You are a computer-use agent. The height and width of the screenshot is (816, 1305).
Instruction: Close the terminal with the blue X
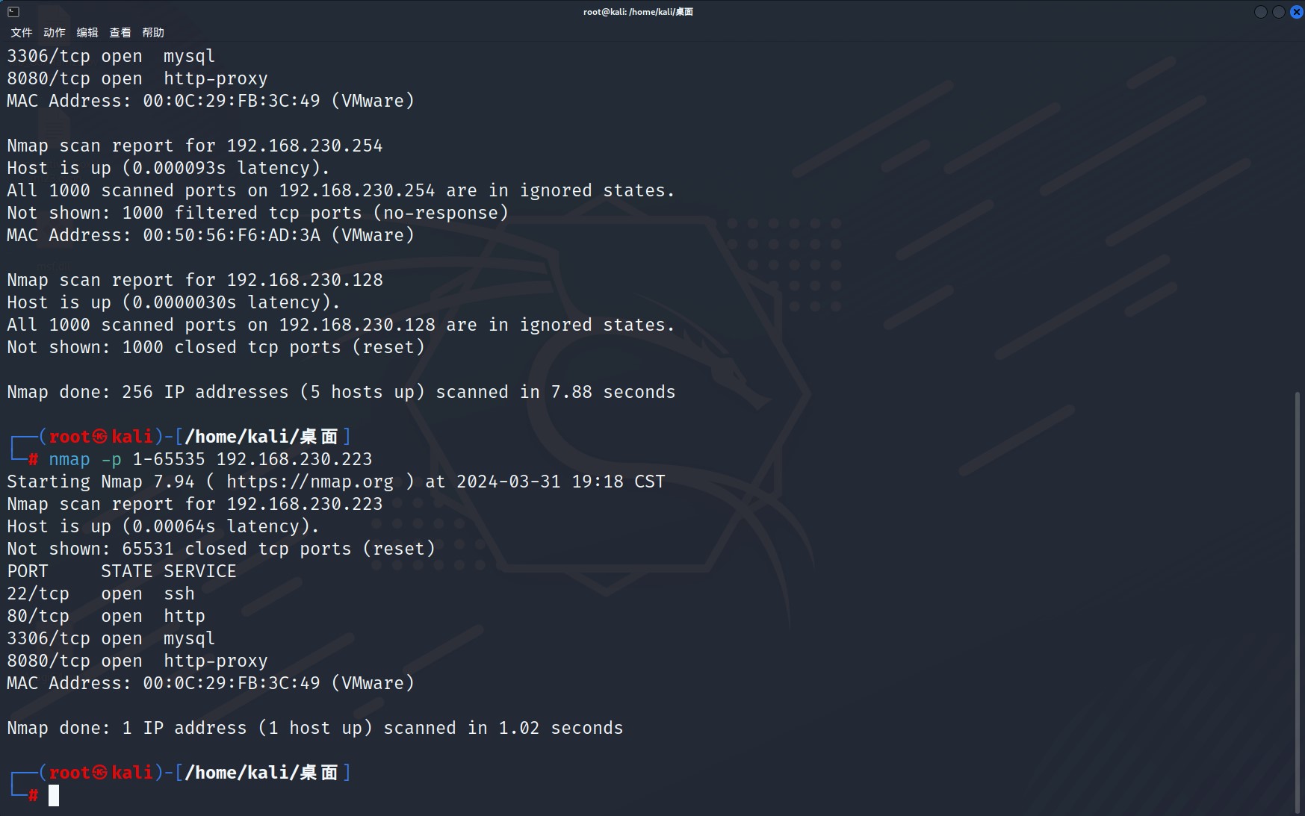tap(1297, 11)
